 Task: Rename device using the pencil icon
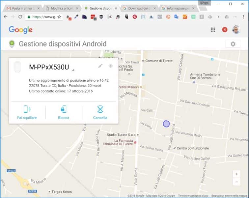point(100,66)
